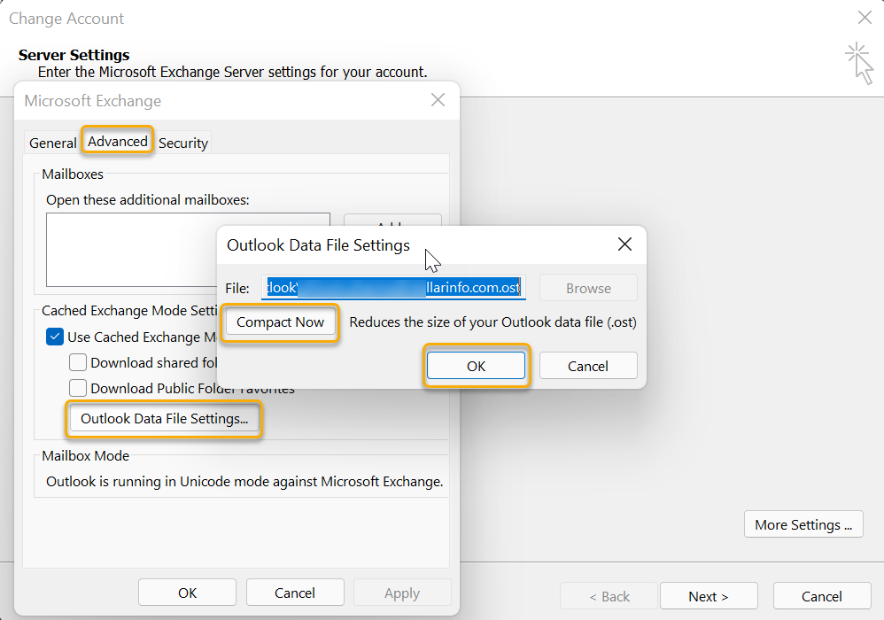
Task: Click the Compact Now button
Action: (x=280, y=322)
